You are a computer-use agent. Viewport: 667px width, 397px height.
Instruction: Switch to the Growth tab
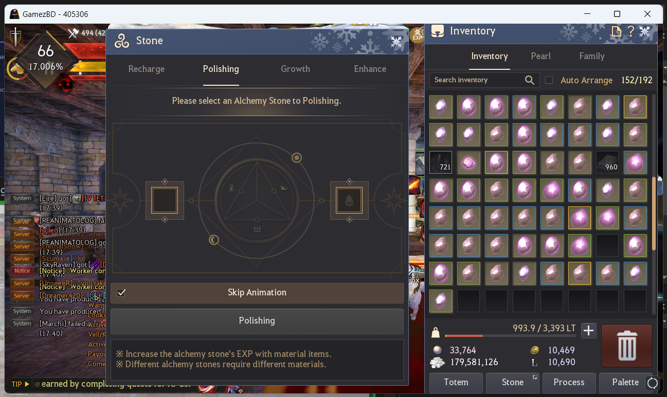[x=295, y=69]
